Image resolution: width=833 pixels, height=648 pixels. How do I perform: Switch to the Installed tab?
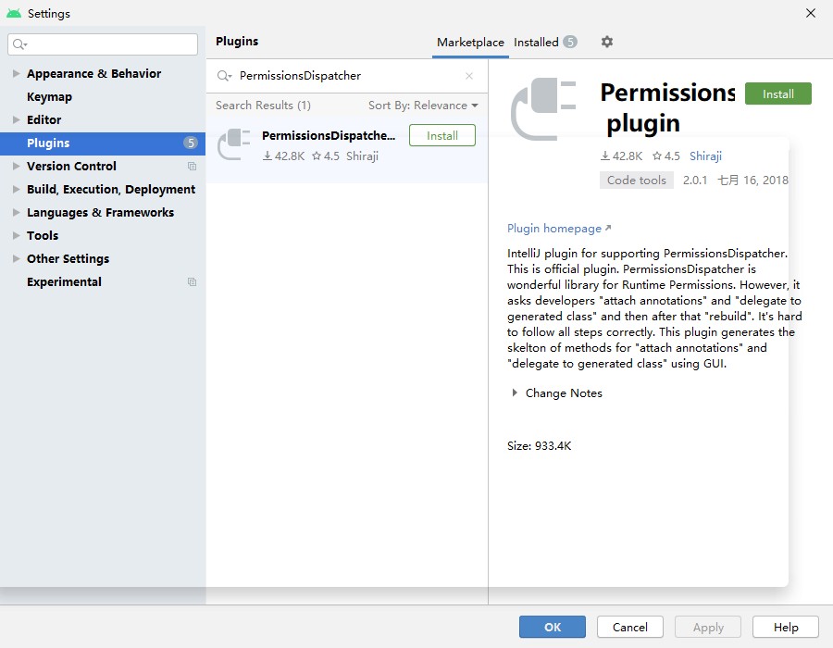(537, 43)
